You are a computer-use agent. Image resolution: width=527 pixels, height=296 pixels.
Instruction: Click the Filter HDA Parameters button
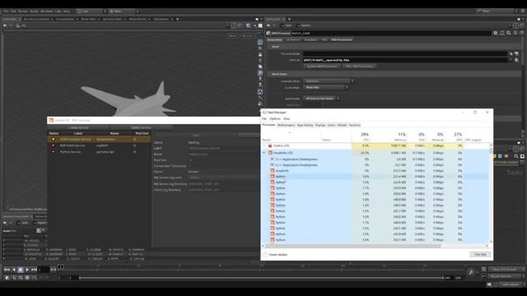359,67
